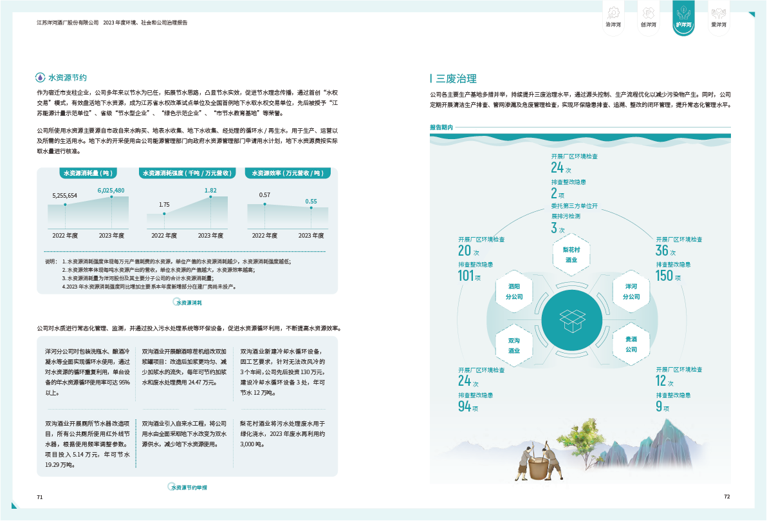Select the 贵酒公司 hexagon
Screen dimensions: 767x521
click(x=631, y=344)
